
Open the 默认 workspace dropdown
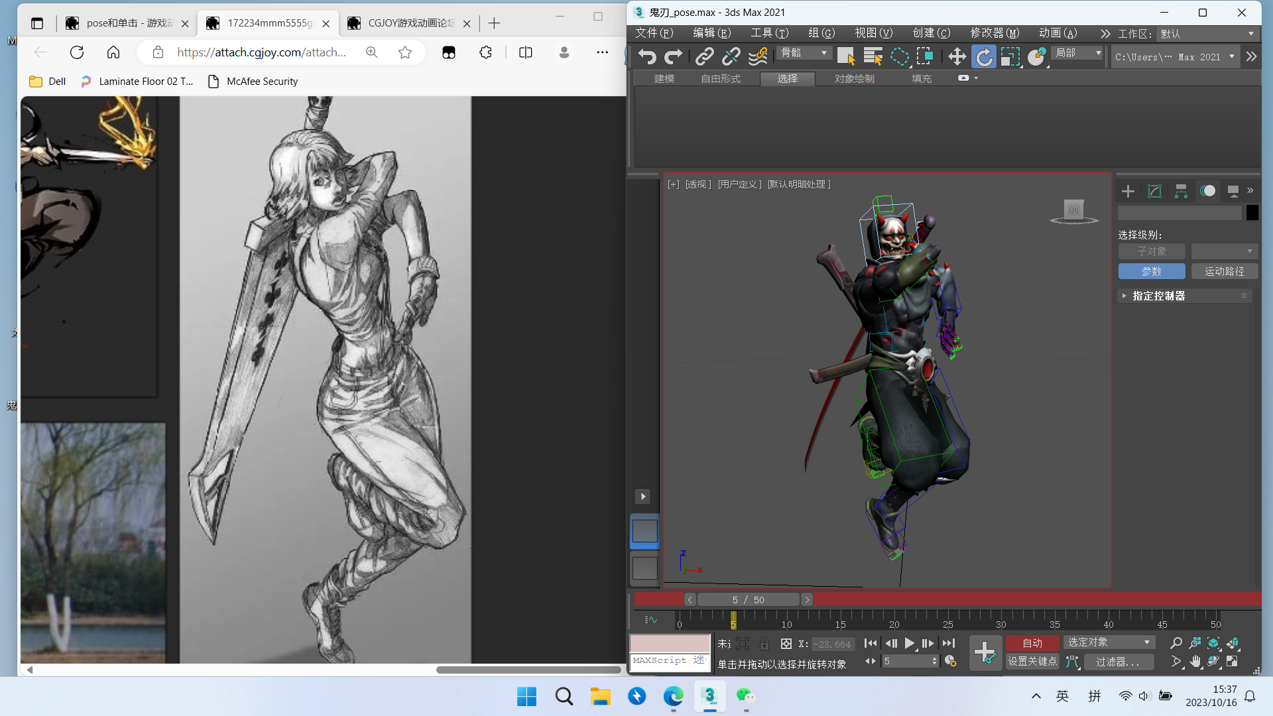1207,34
